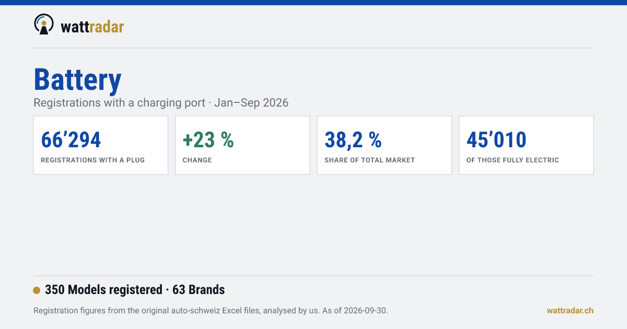Image resolution: width=627 pixels, height=329 pixels.
Task: Click the 45'010 number
Action: coord(496,140)
